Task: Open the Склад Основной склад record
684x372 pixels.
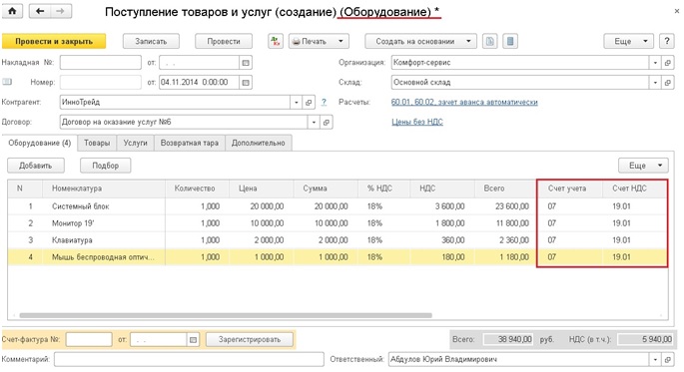Action: (667, 83)
